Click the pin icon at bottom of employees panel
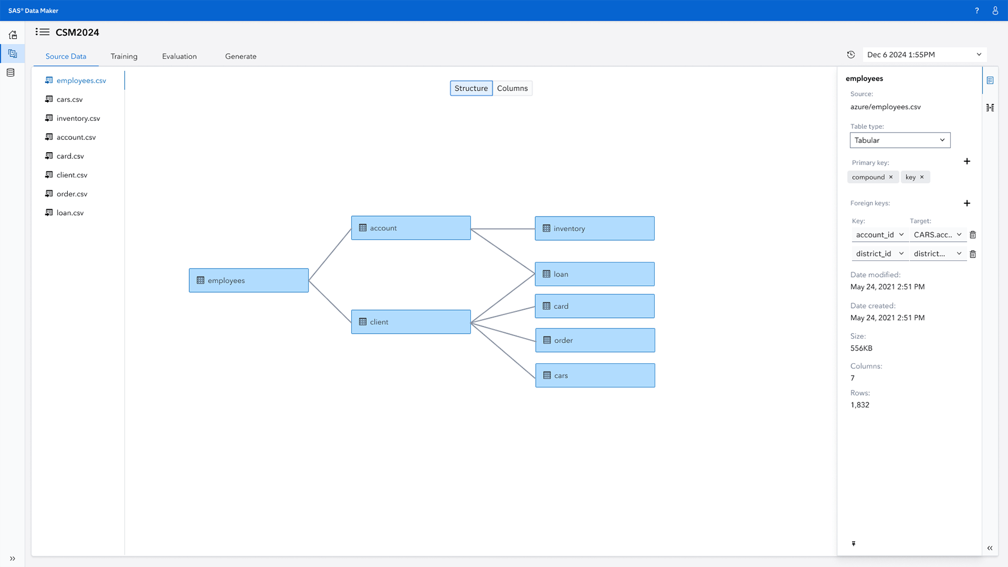This screenshot has height=567, width=1008. [853, 543]
